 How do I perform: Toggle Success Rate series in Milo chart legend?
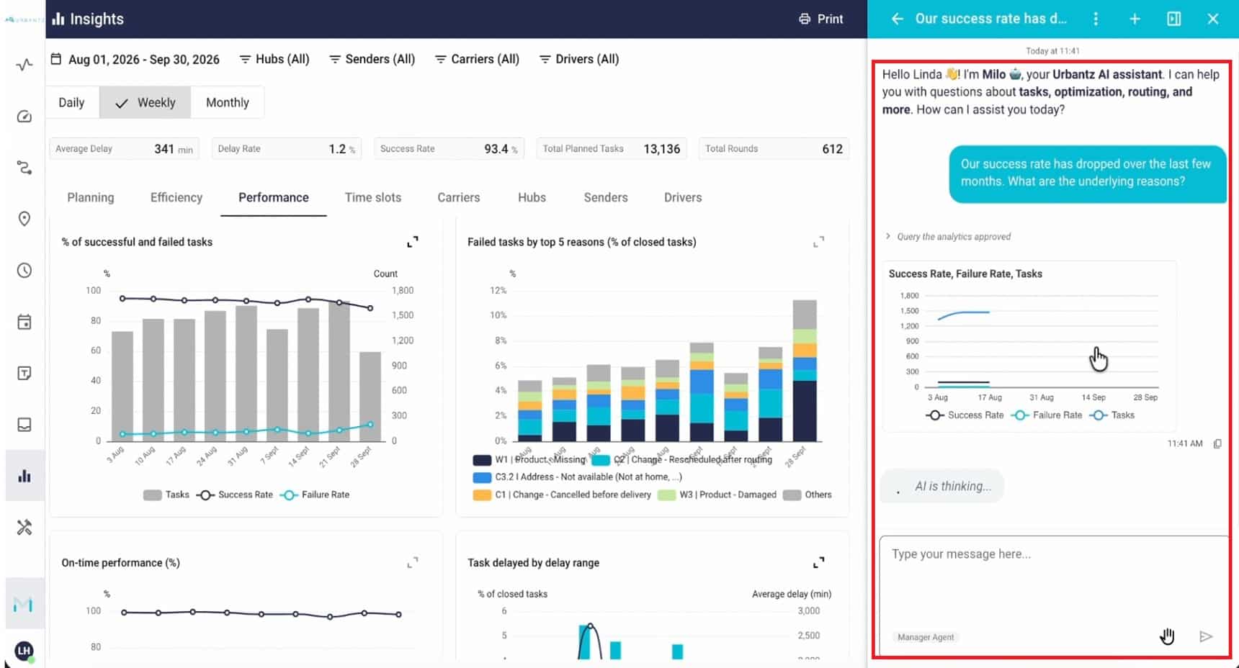click(965, 415)
